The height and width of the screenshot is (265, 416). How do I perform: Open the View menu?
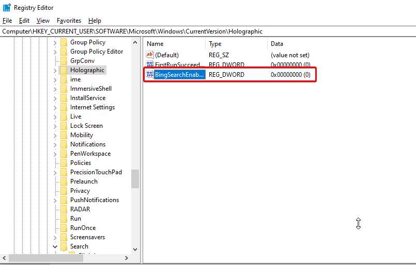tap(43, 21)
